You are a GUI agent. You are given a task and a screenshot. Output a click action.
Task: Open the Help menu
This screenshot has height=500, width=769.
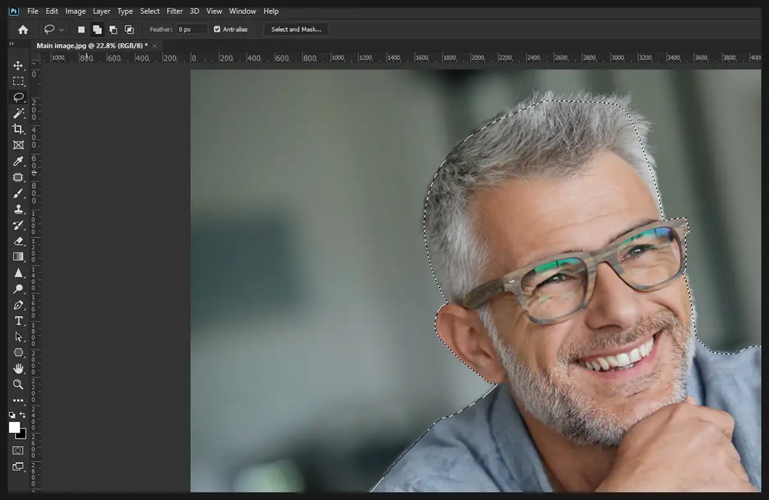tap(271, 12)
